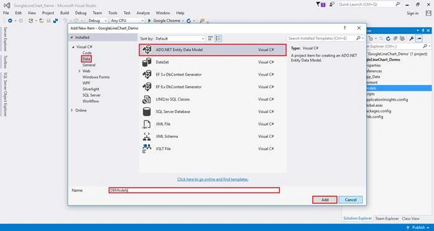Open the Tools menu

tap(113, 13)
